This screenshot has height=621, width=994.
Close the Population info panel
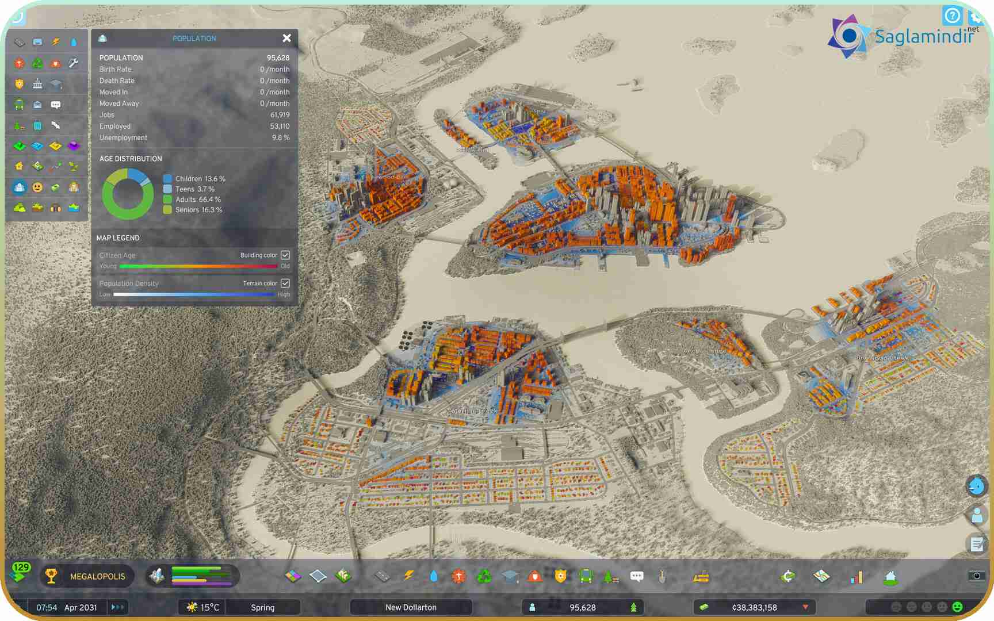[x=286, y=38]
